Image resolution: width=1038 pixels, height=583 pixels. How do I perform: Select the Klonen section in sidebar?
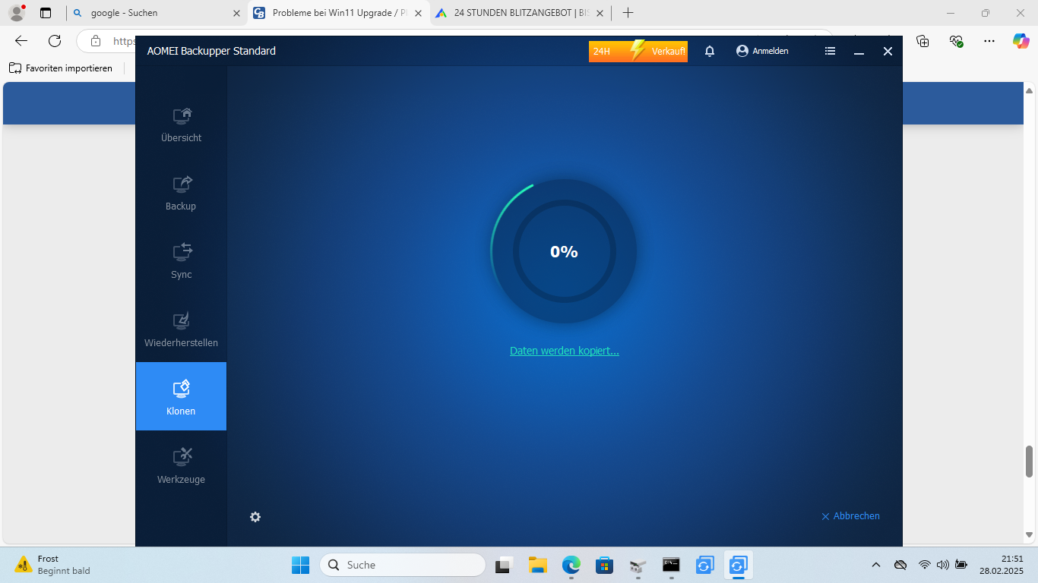(181, 396)
